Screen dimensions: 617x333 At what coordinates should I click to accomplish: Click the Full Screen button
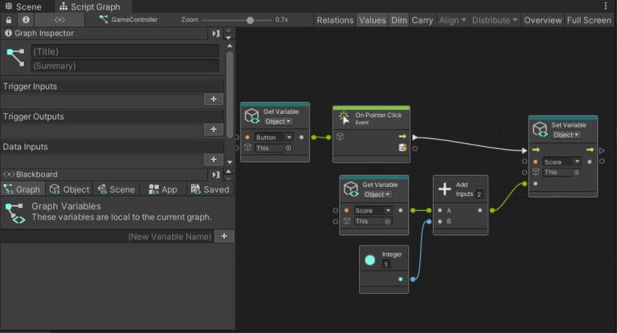(589, 20)
